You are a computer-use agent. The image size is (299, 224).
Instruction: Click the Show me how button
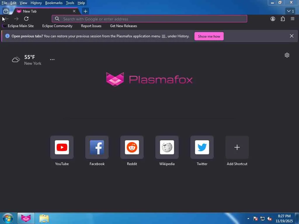(x=209, y=36)
